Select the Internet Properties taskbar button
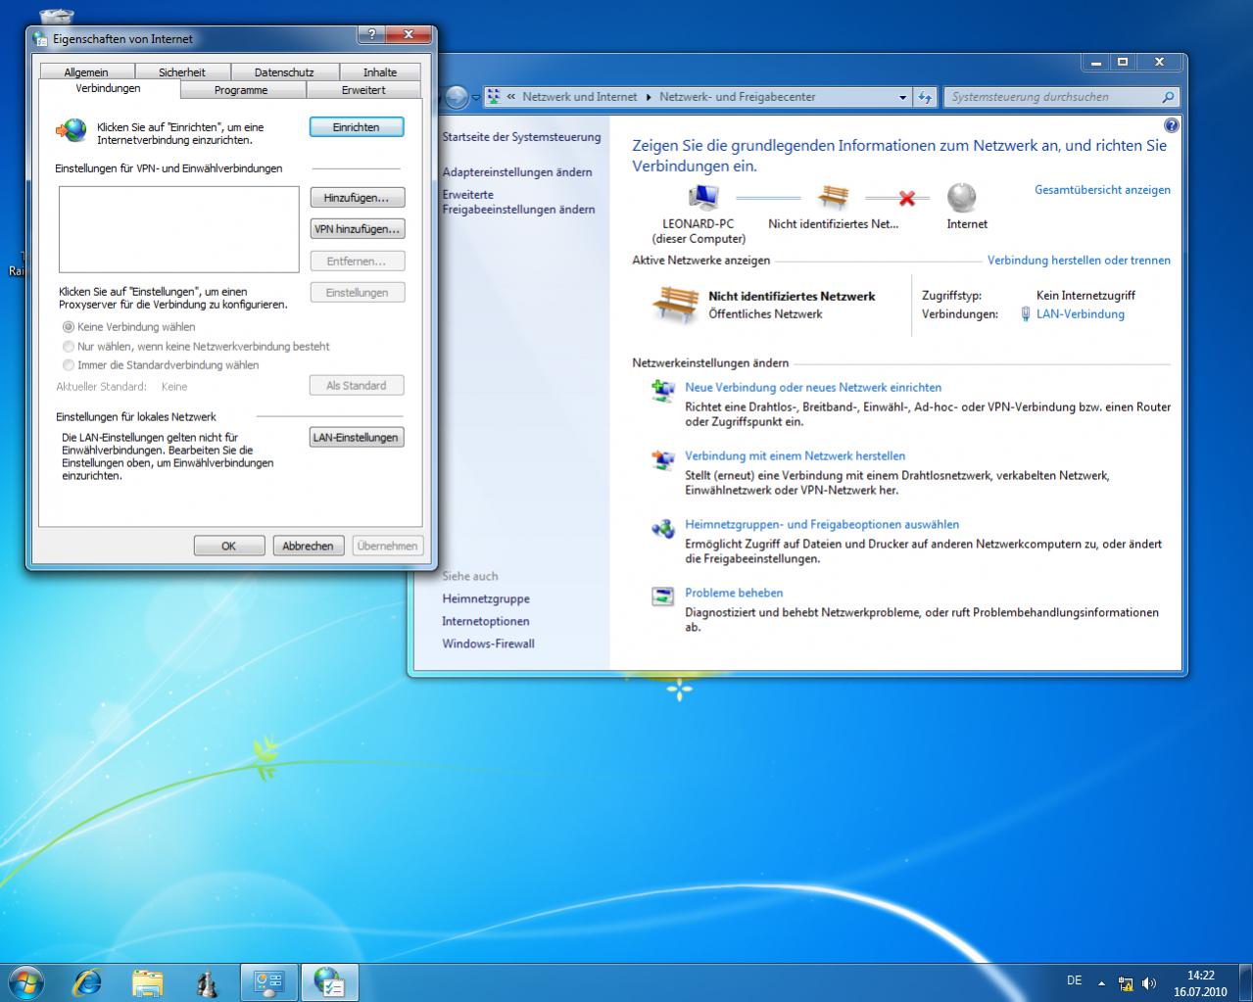The width and height of the screenshot is (1253, 1002). point(329,982)
